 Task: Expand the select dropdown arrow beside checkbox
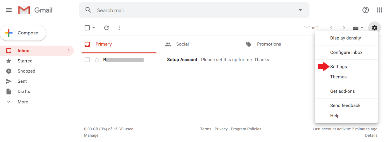tap(94, 28)
